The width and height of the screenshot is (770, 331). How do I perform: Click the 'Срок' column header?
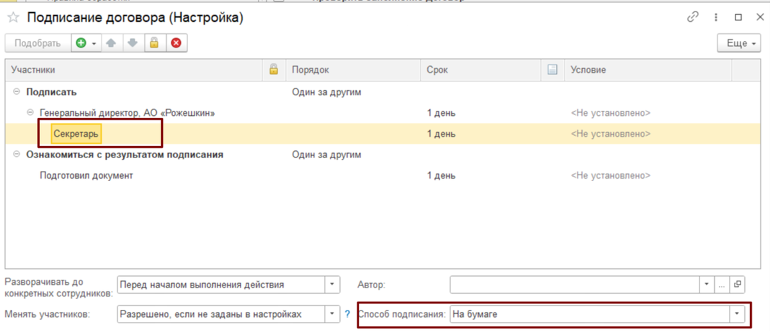tap(437, 70)
